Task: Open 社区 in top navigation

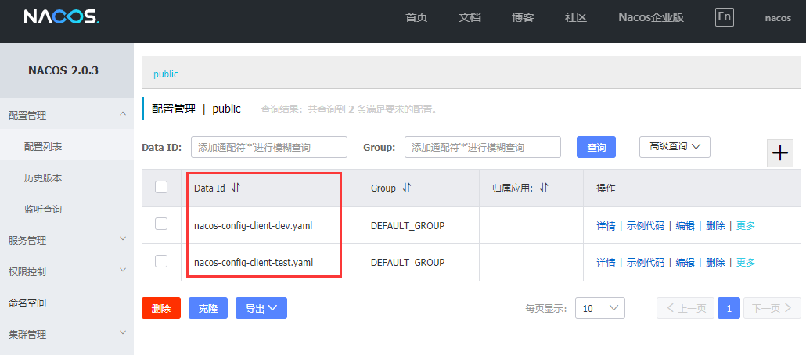Action: 576,17
